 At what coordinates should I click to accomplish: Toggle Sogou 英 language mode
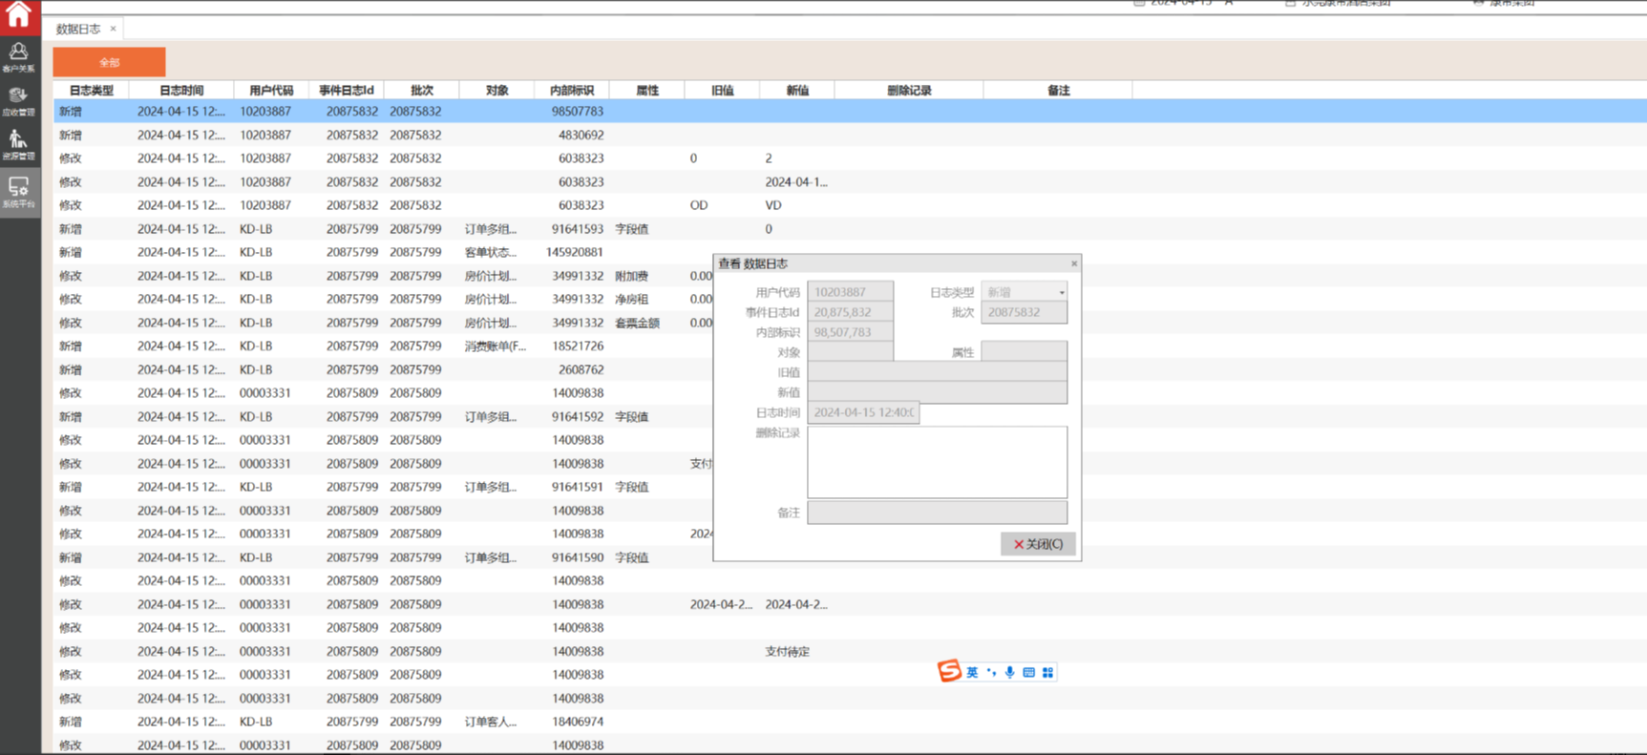(972, 673)
